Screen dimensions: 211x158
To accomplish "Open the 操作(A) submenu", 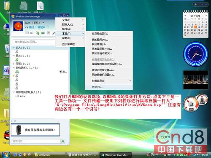I will pyautogui.click(x=70, y=29).
